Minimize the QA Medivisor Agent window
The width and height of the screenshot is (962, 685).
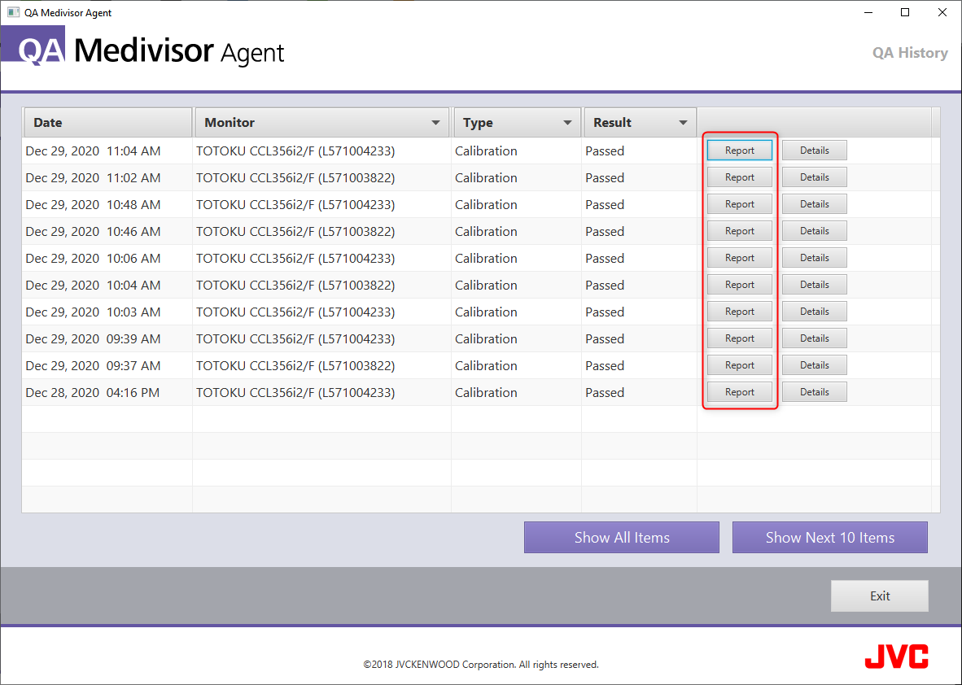pos(868,12)
